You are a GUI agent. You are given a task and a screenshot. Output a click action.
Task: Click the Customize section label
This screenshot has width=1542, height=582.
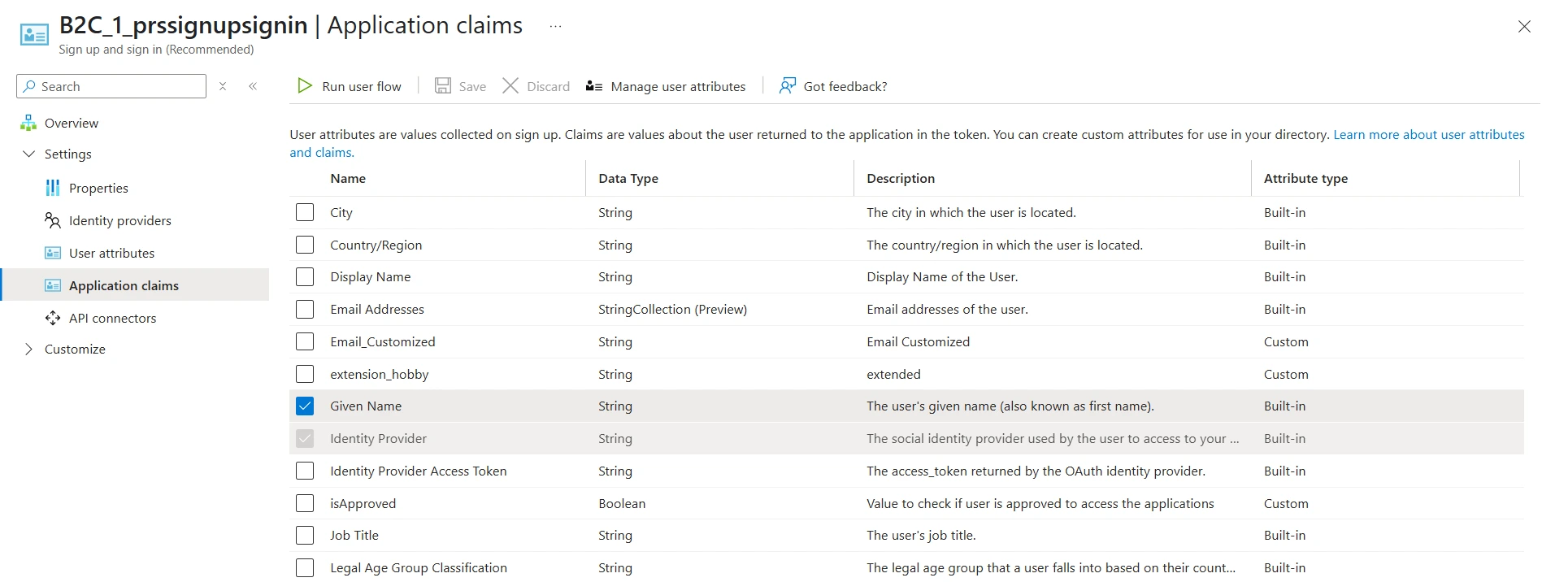click(x=75, y=349)
